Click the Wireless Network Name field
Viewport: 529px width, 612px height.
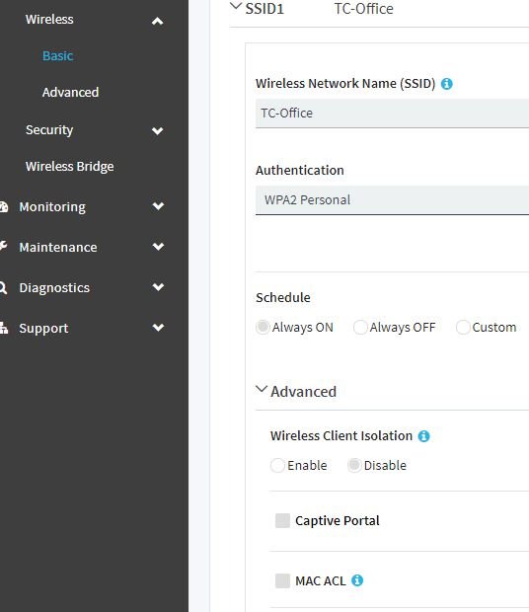[x=392, y=114]
